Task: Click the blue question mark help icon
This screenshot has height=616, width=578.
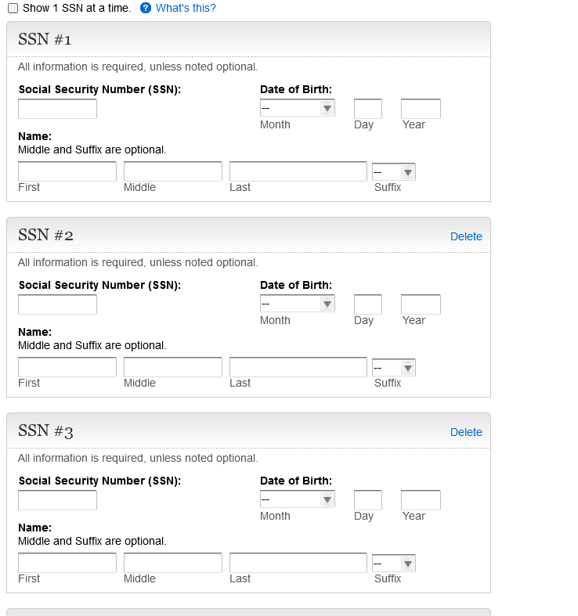Action: (145, 8)
